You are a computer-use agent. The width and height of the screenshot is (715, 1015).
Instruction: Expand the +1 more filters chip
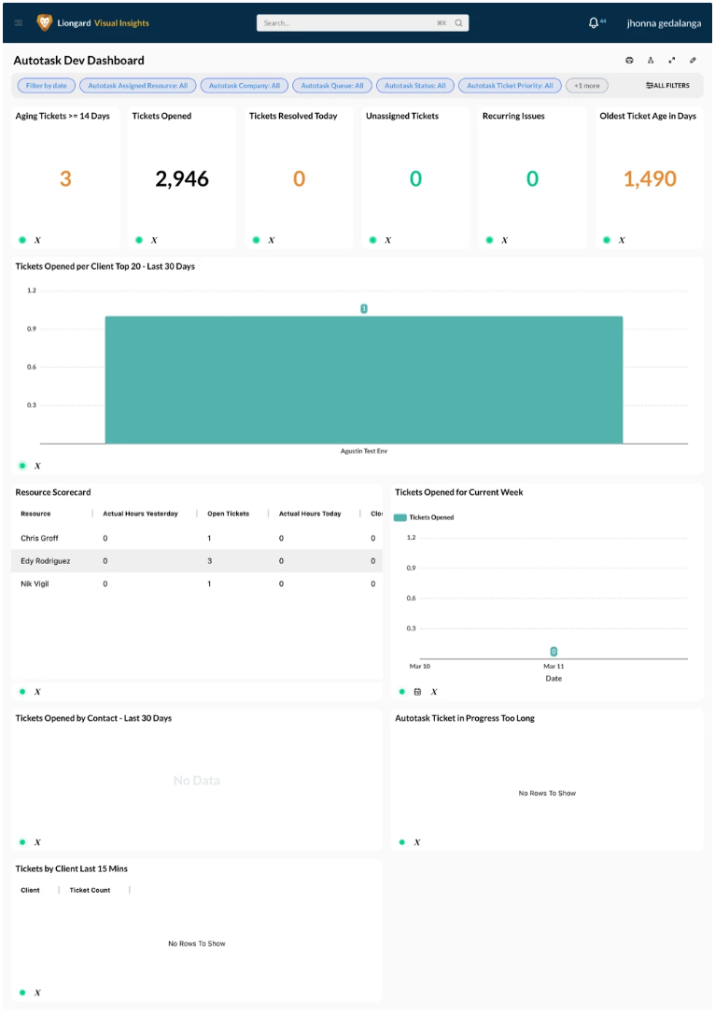coord(587,86)
